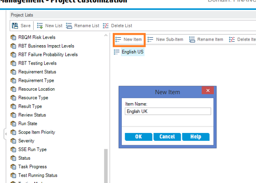Select the English US list item
256x183 pixels.
(133, 52)
